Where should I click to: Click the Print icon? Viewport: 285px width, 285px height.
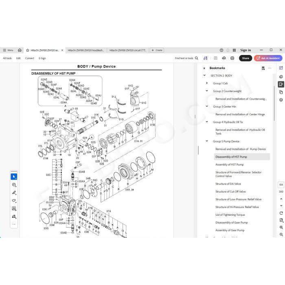click(232, 58)
